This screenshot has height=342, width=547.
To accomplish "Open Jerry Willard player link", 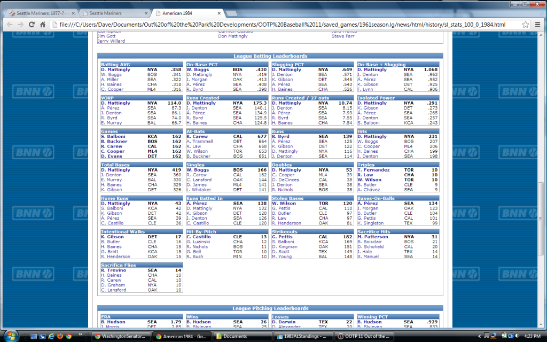I will (x=111, y=41).
